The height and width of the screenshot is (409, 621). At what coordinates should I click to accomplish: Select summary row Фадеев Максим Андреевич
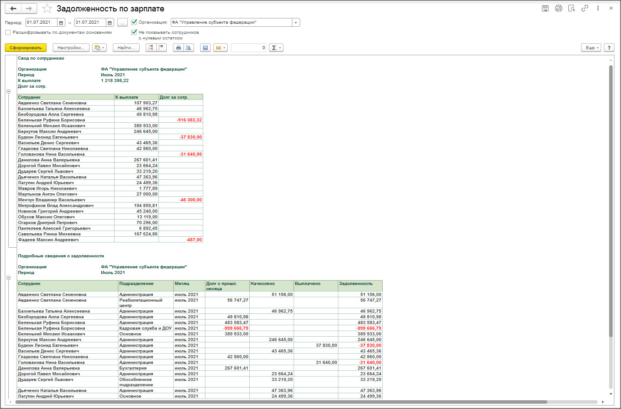pyautogui.click(x=110, y=240)
